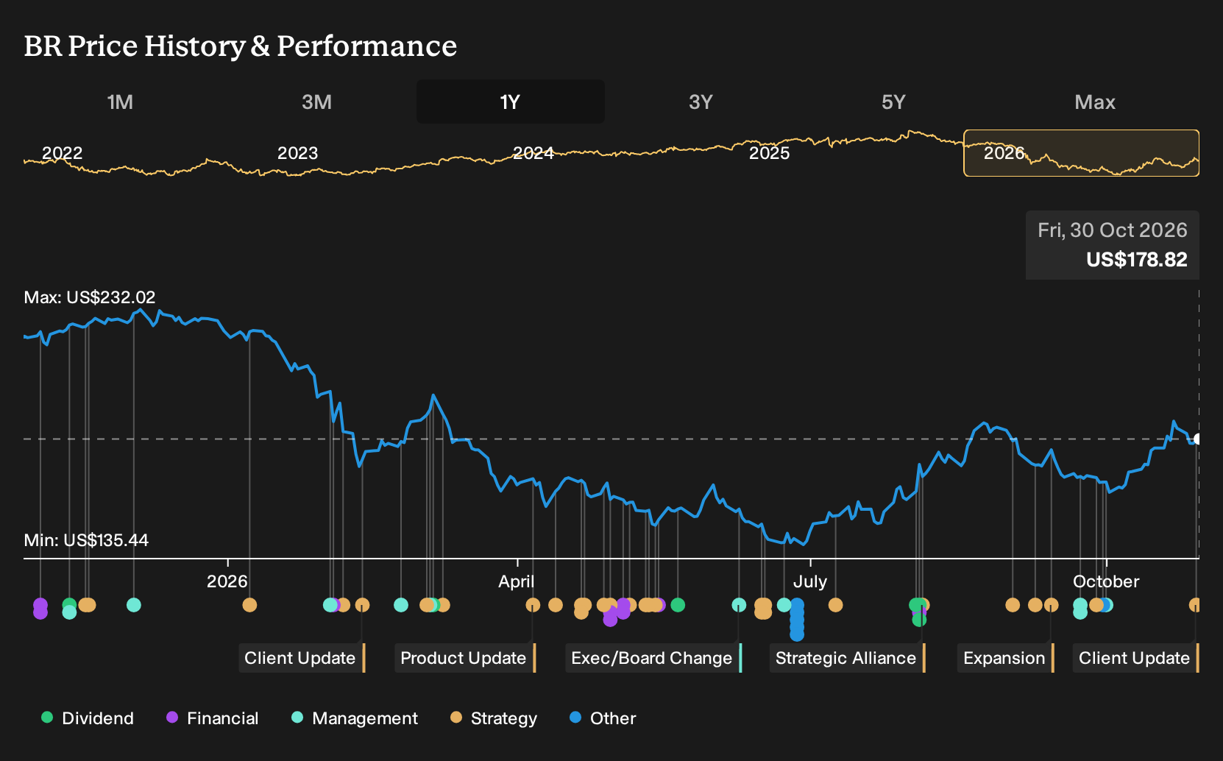The image size is (1223, 761).
Task: Click the April axis label
Action: pyautogui.click(x=517, y=581)
